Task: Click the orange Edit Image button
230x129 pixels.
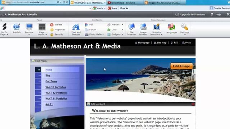Action: click(x=181, y=66)
